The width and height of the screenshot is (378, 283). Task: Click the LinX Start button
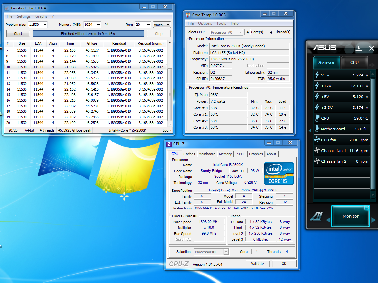(18, 34)
